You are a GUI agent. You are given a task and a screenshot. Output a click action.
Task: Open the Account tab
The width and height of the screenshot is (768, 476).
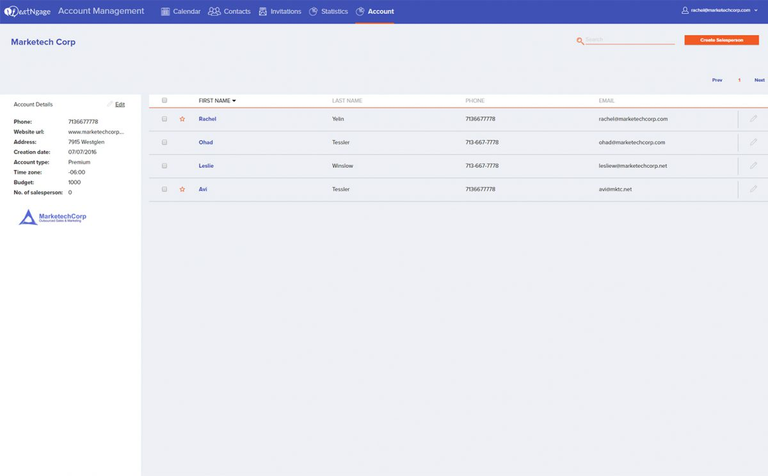point(374,12)
